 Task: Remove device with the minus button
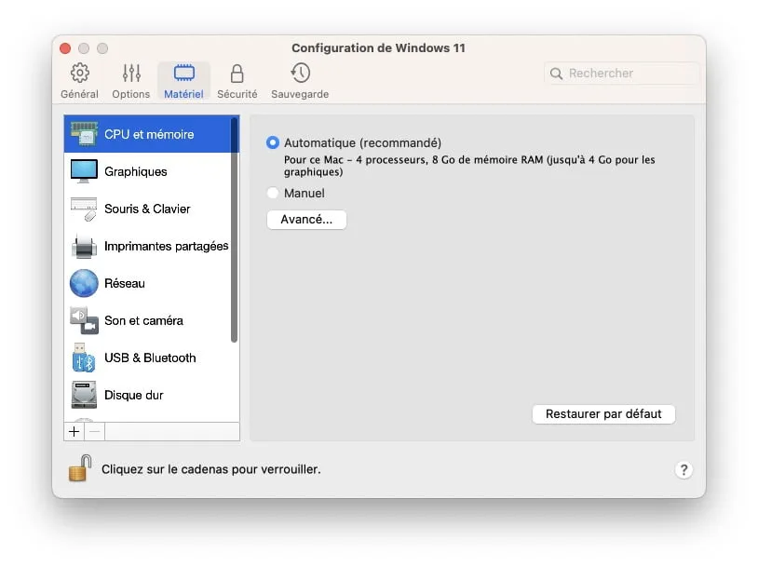(x=95, y=432)
